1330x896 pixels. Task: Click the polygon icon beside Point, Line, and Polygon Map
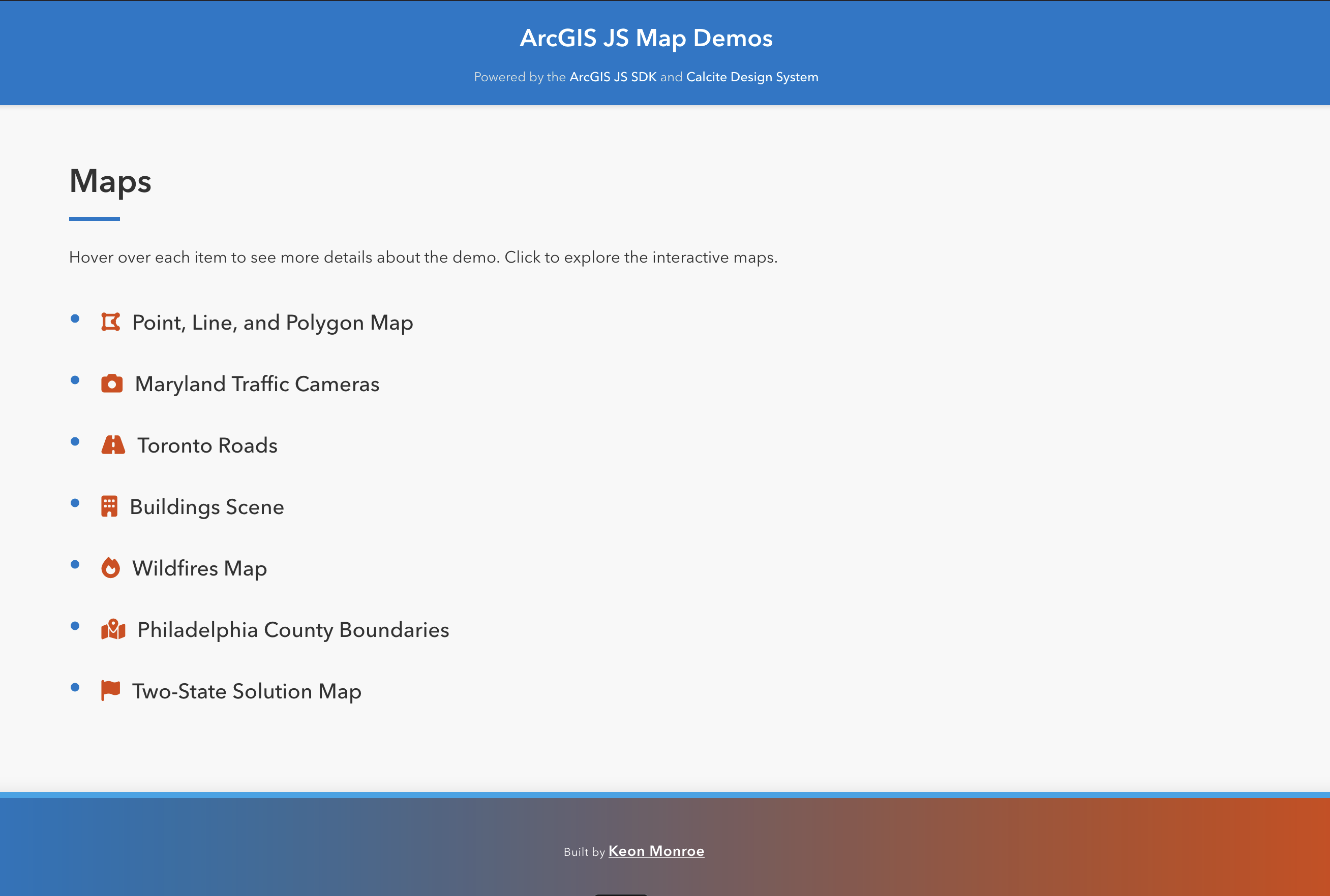point(112,322)
